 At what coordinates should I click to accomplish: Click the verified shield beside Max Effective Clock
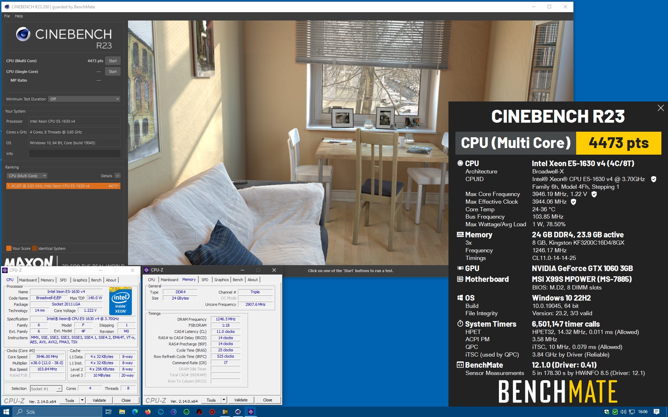[573, 202]
